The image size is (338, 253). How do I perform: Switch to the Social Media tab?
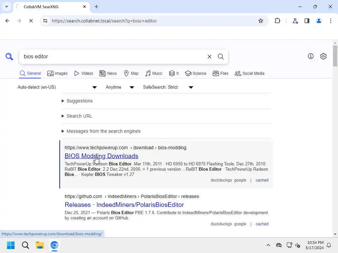click(250, 73)
